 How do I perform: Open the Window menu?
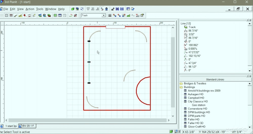51,9
